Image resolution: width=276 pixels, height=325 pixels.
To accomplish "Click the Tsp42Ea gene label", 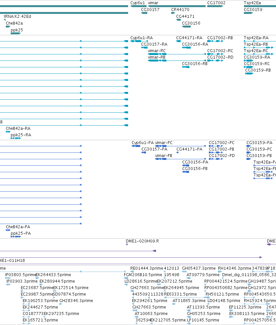I will point(252,3).
